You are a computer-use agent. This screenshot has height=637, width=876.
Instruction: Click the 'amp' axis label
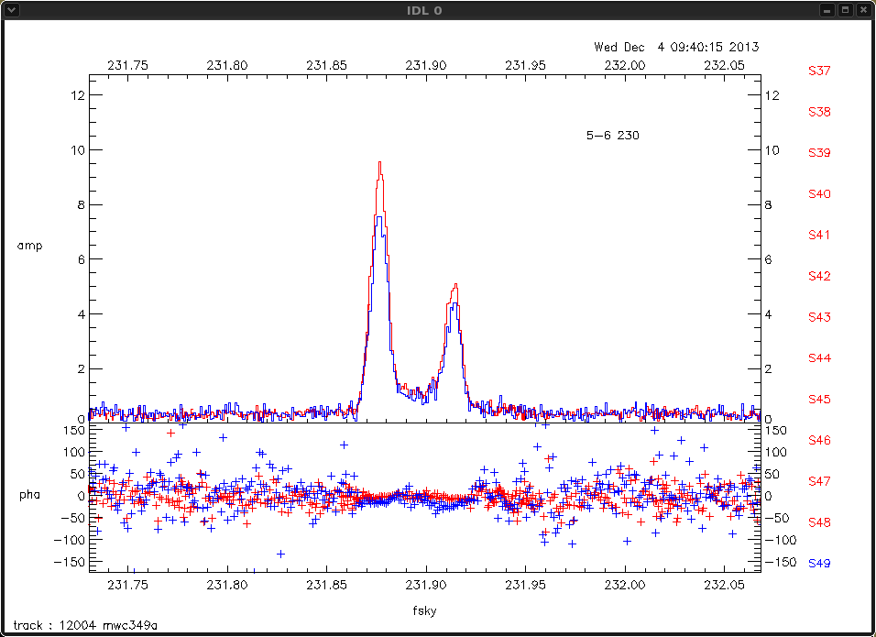(x=29, y=246)
